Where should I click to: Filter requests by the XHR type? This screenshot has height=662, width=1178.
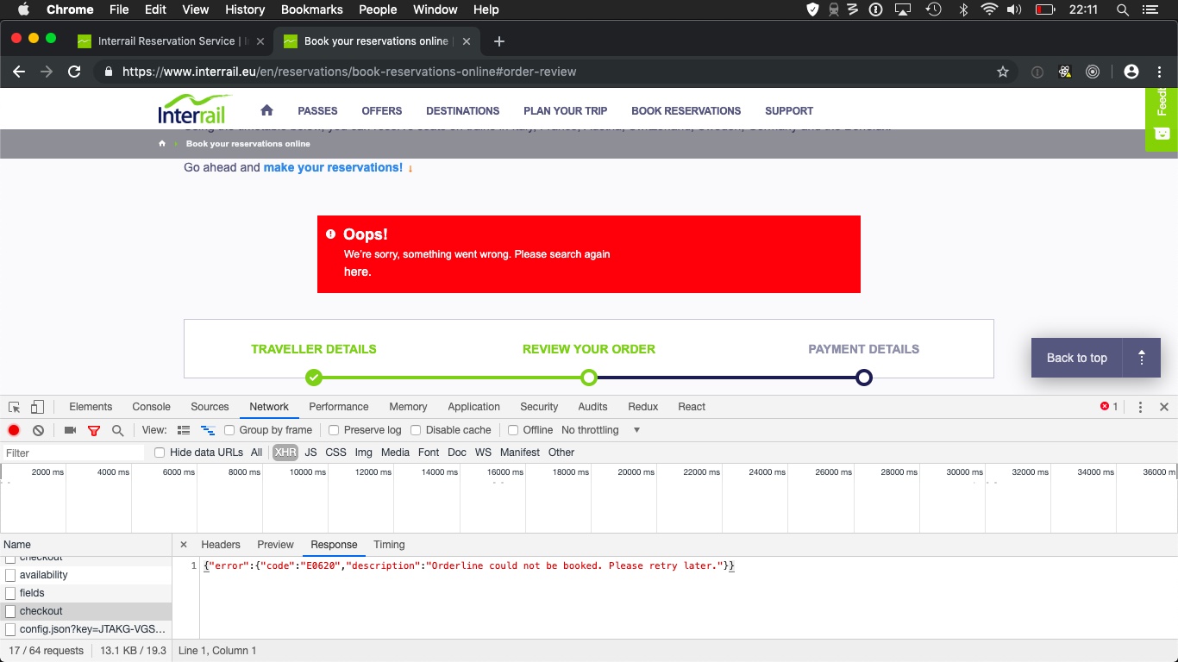click(x=285, y=453)
